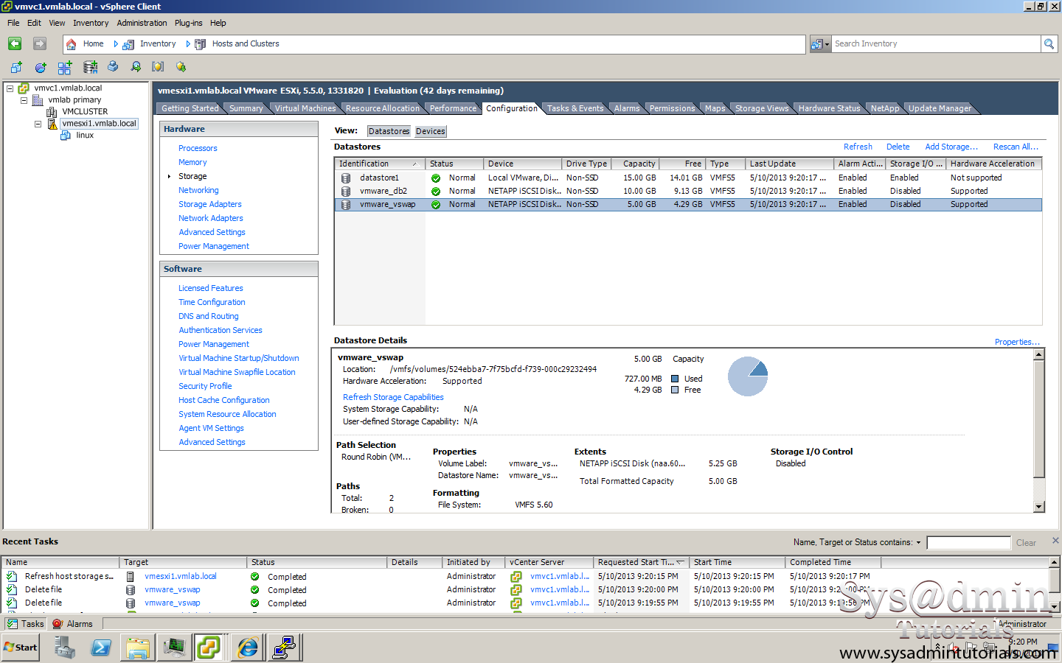Collapse the vmvc1.vmlab.local tree node

(10, 88)
